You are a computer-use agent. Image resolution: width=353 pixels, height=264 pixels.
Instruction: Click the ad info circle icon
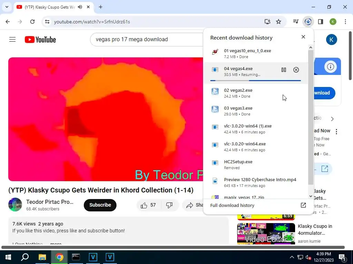(x=330, y=67)
